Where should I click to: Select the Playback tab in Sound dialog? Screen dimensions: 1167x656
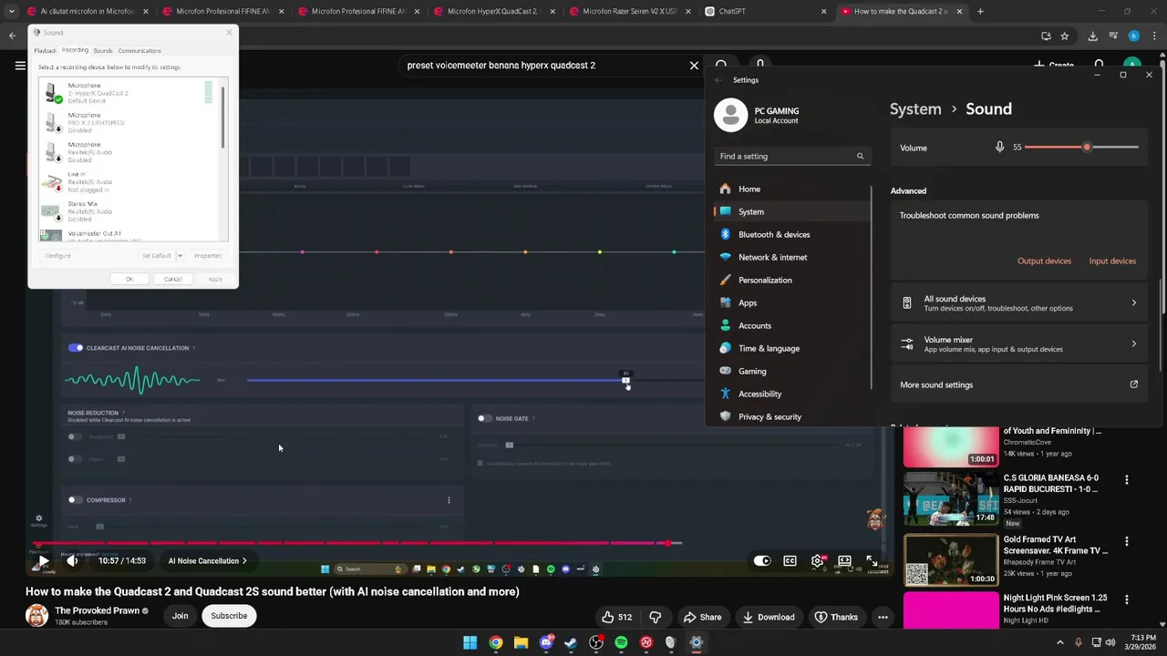click(45, 50)
